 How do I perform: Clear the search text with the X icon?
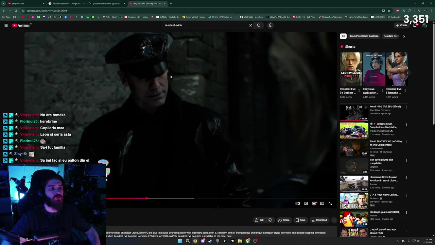(250, 25)
